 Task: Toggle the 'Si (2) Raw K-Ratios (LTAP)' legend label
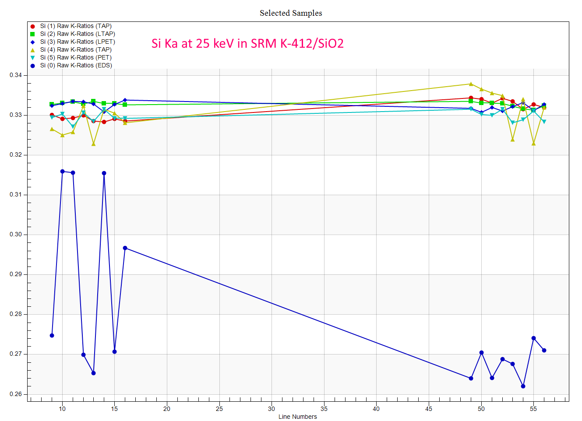click(78, 34)
